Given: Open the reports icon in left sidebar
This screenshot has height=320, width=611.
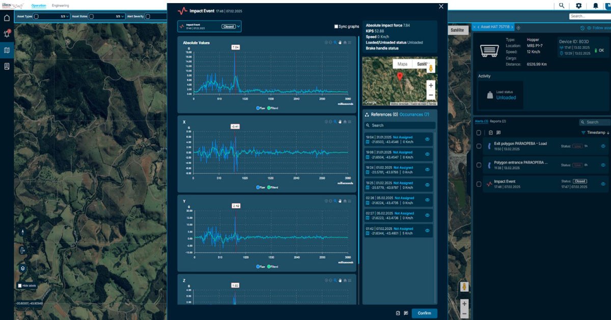Looking at the screenshot, I should (x=7, y=67).
